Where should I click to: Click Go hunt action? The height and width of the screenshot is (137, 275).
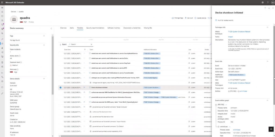[189, 18]
